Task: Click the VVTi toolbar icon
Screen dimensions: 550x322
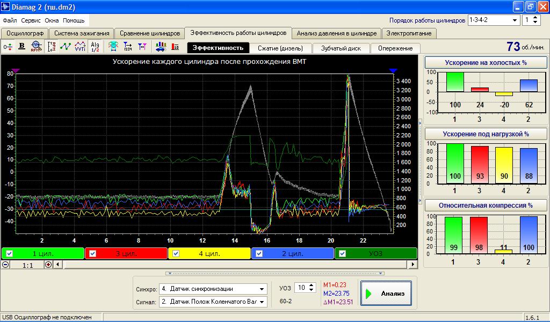Action: point(81,46)
